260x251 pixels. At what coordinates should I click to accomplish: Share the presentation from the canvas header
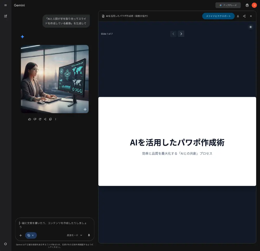(x=244, y=16)
